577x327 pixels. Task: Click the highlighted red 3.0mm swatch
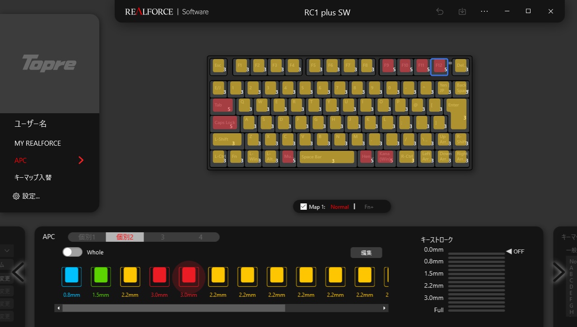189,276
